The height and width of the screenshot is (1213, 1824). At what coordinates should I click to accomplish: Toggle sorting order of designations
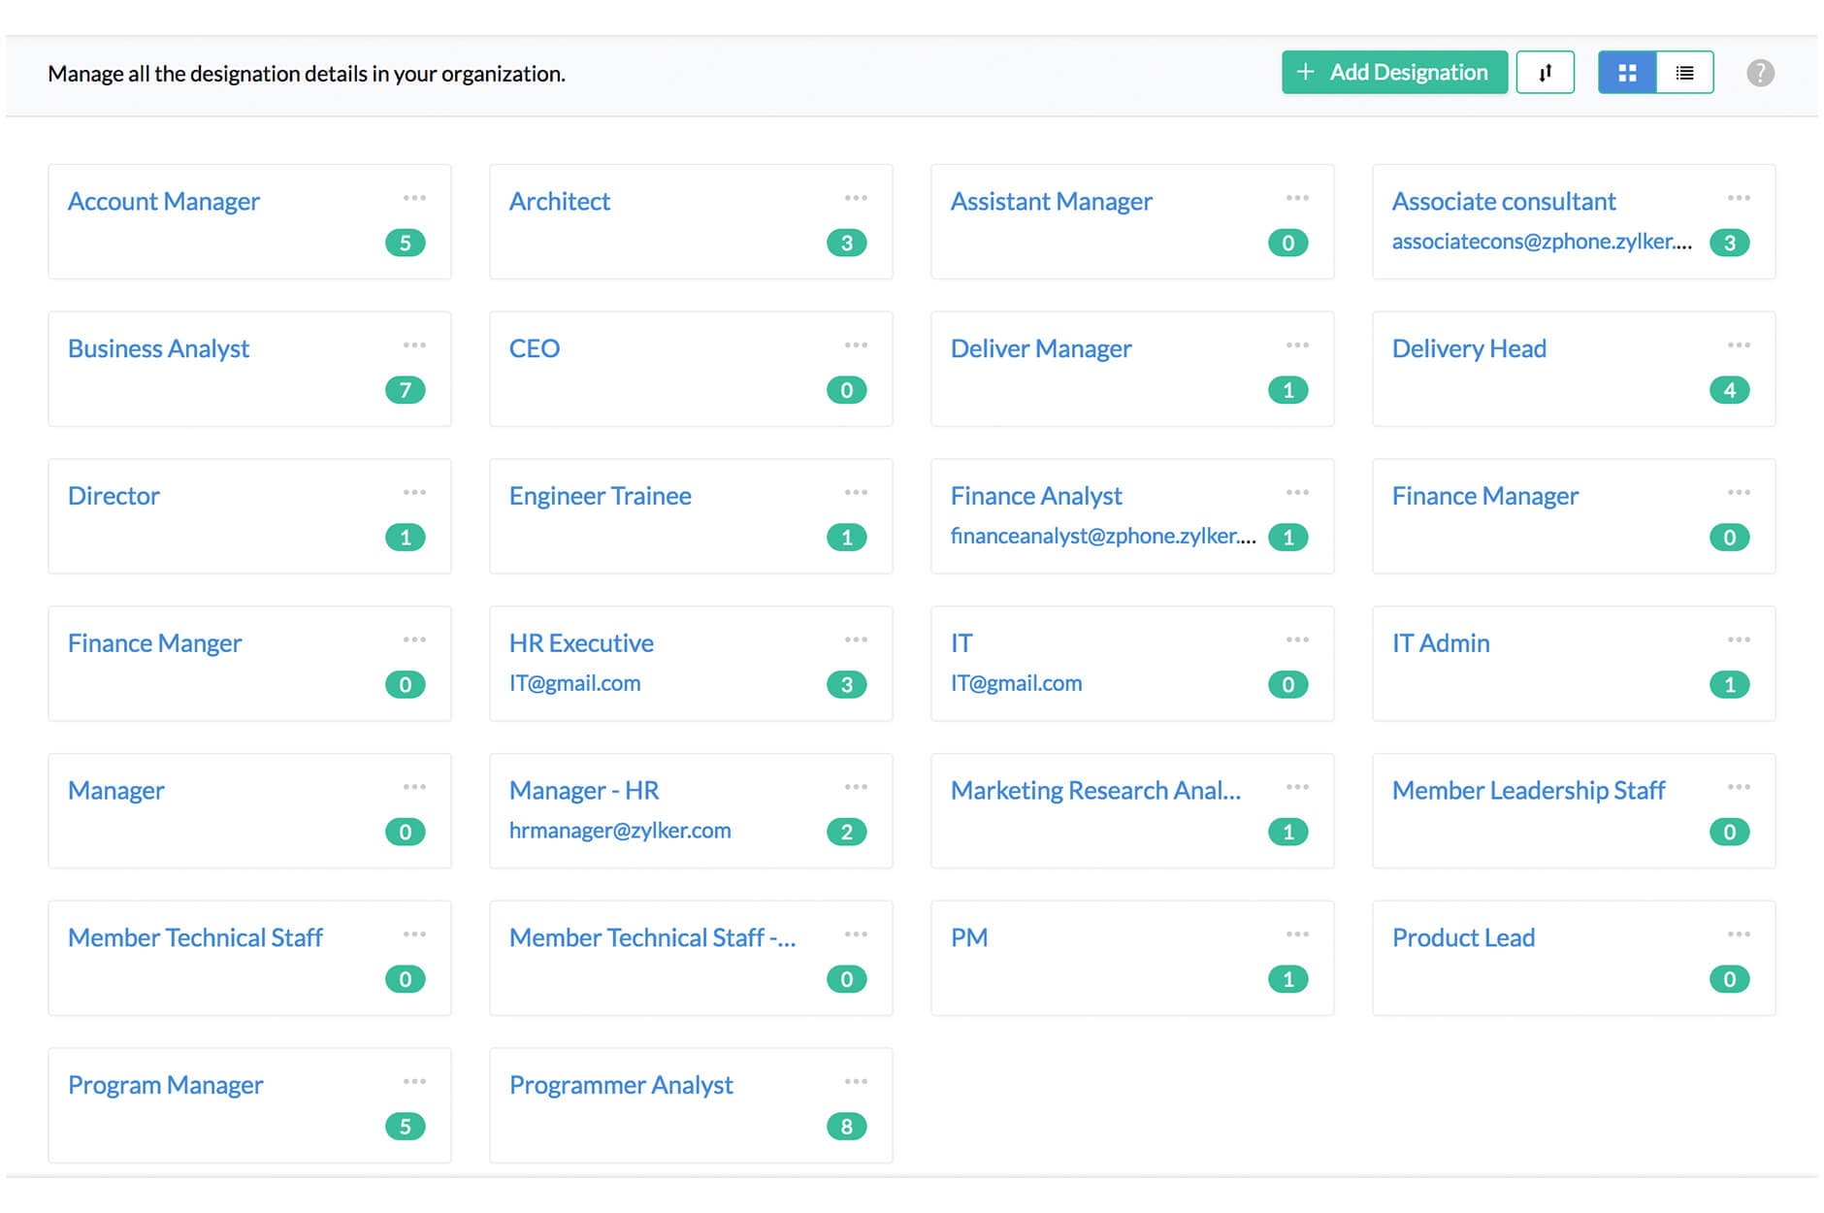[x=1546, y=72]
